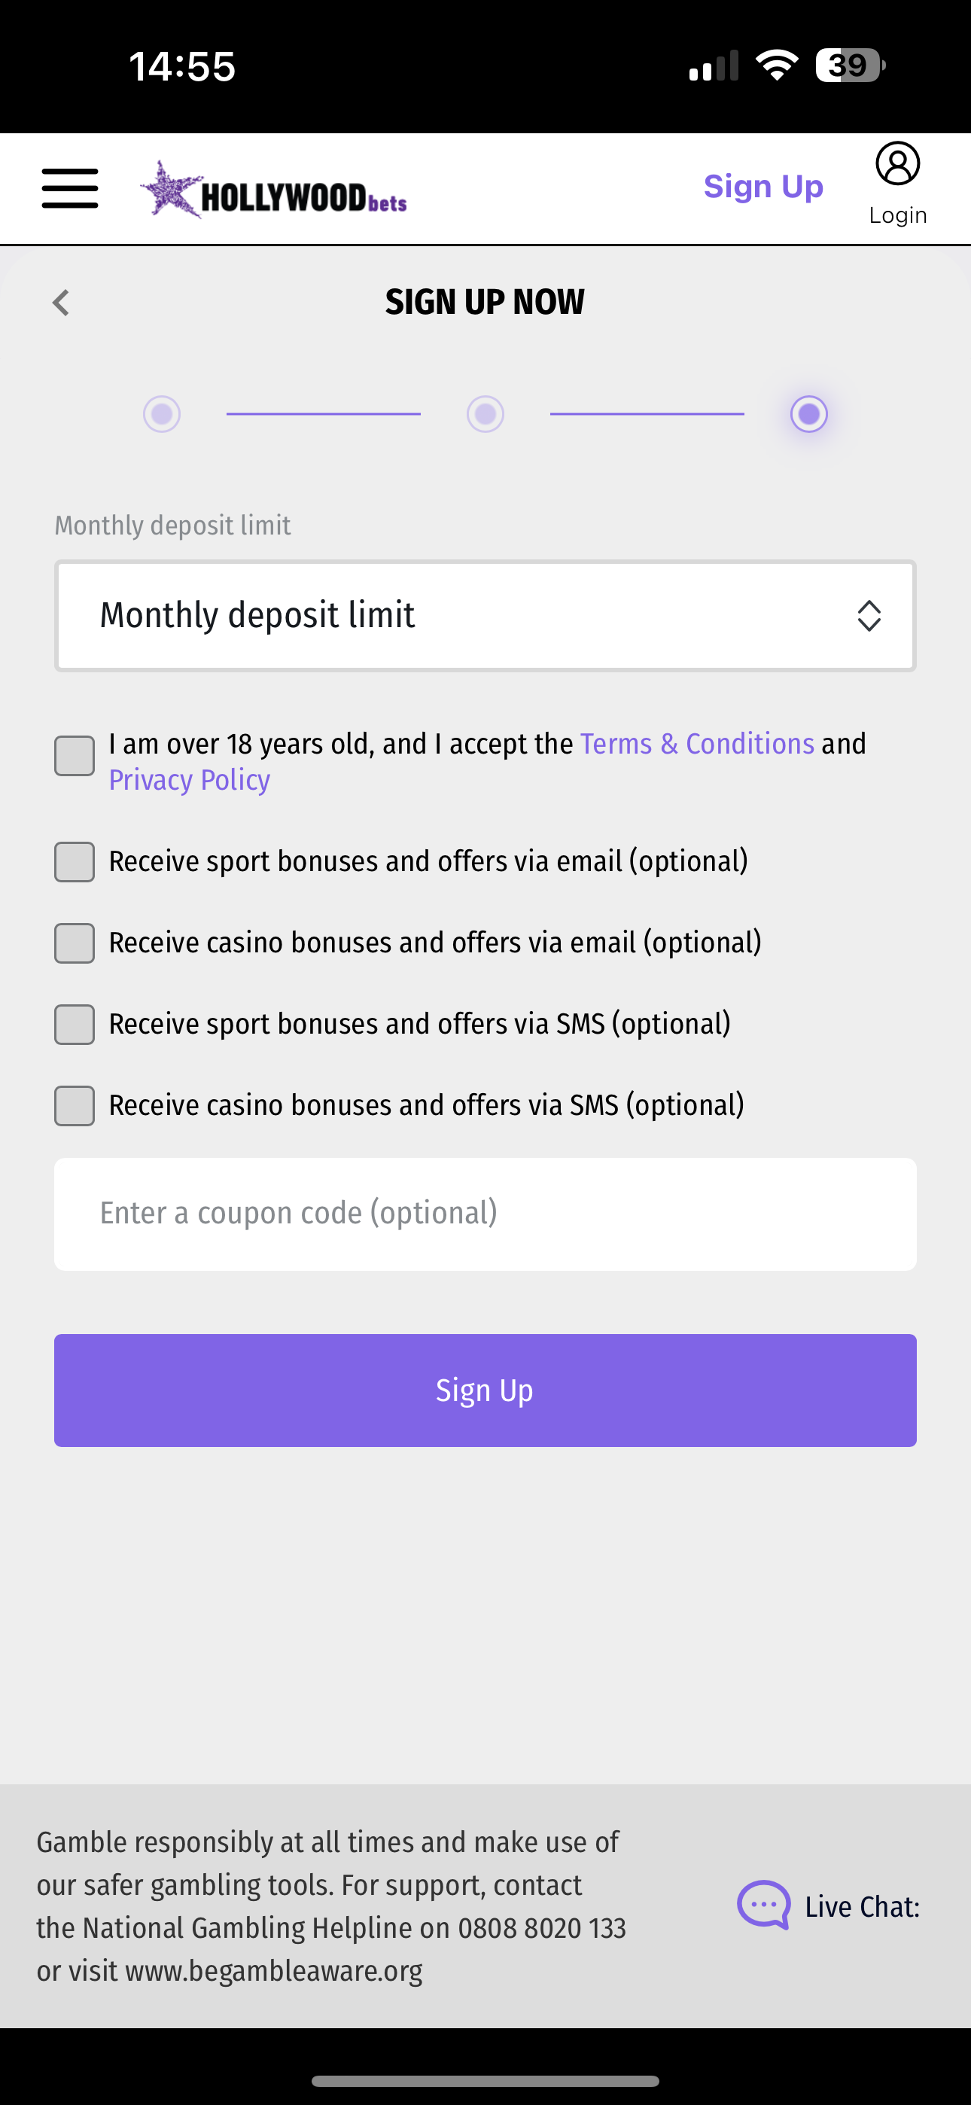
Task: Tick the over 18 Terms acceptance checkbox
Action: 75,756
